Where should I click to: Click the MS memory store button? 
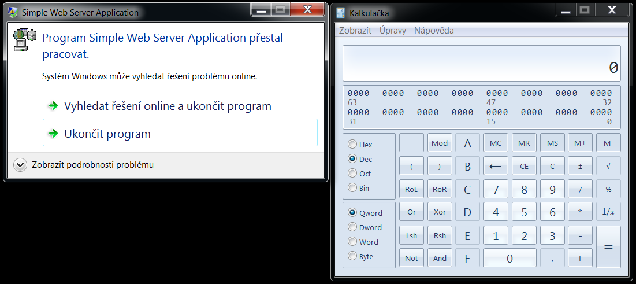pyautogui.click(x=552, y=143)
